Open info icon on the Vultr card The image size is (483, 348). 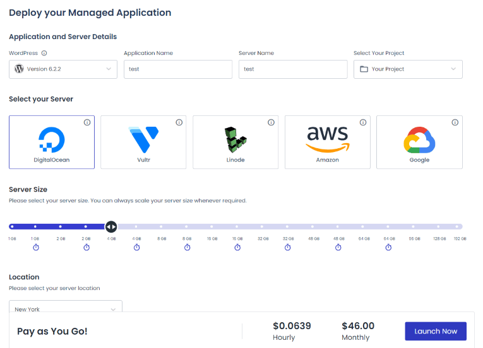179,122
